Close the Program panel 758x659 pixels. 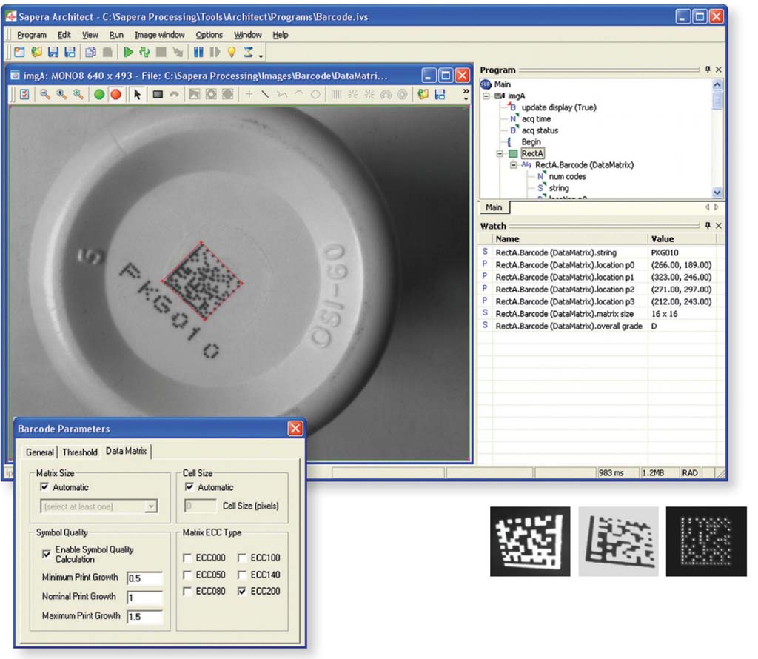click(718, 70)
